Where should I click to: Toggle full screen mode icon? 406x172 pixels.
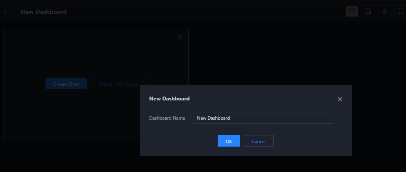point(400,12)
